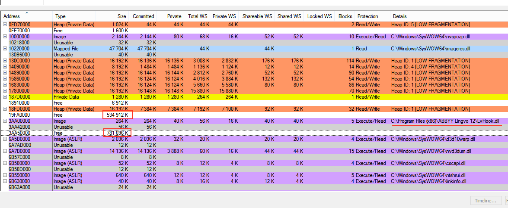The width and height of the screenshot is (508, 208).
Task: Sort by the Address column header
Action: (x=26, y=16)
